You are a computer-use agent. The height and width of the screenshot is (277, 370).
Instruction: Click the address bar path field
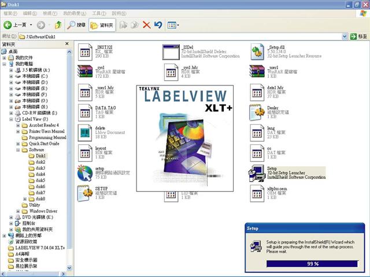click(x=180, y=36)
